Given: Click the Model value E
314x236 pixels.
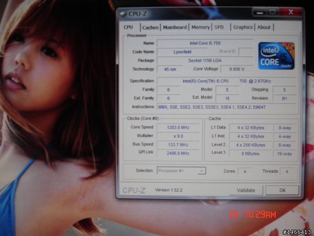Looking at the screenshot, I should [x=227, y=89].
